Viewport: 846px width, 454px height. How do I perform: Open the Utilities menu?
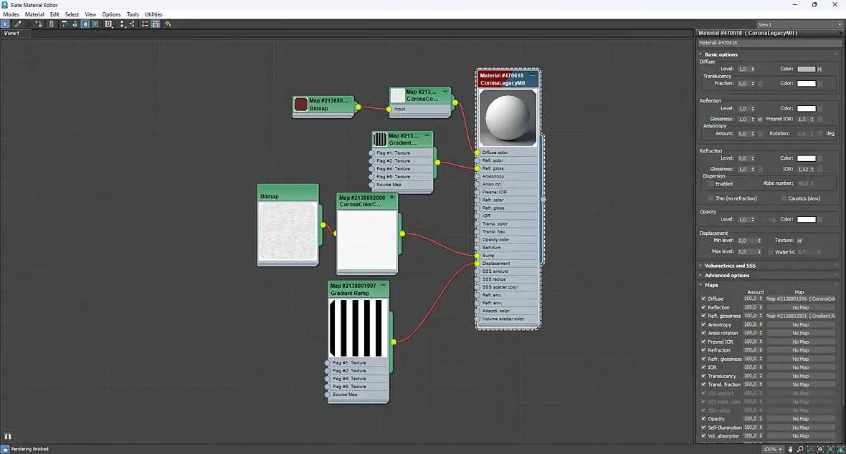pyautogui.click(x=153, y=14)
